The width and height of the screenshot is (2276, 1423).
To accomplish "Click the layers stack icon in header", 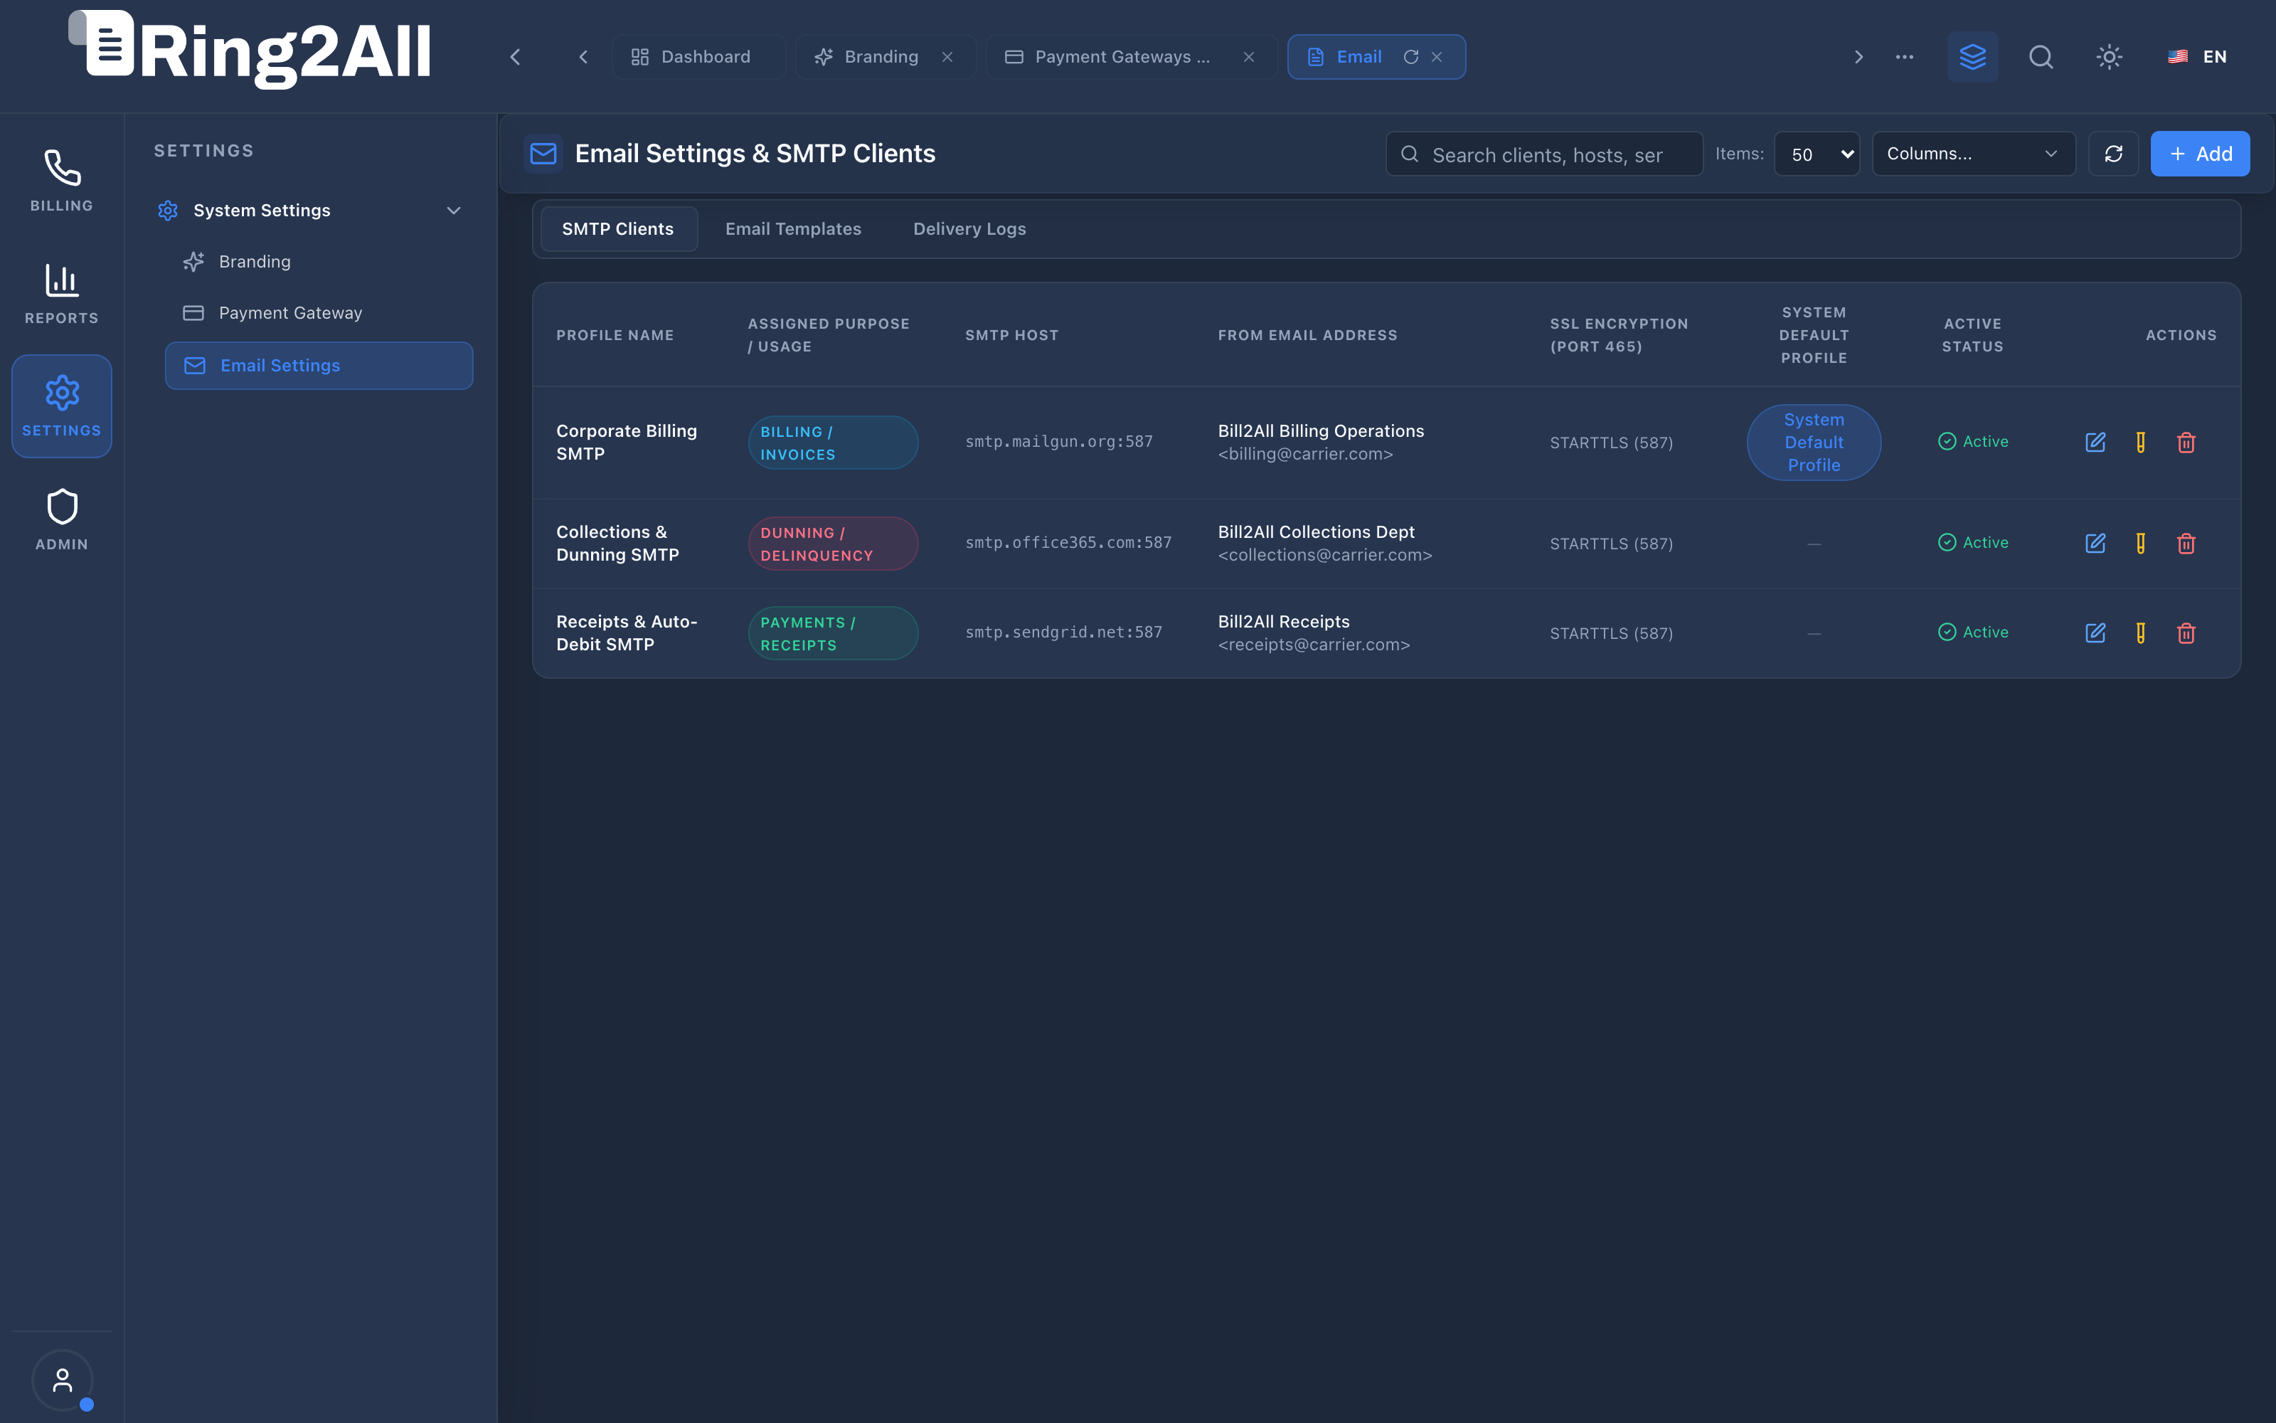I will [1972, 56].
